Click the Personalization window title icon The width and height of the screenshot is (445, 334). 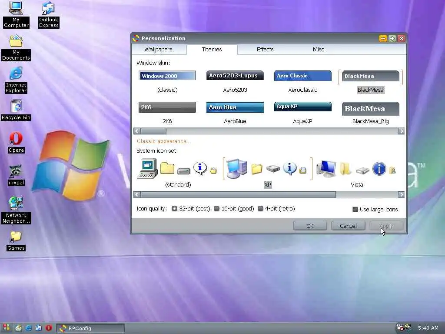coord(136,38)
